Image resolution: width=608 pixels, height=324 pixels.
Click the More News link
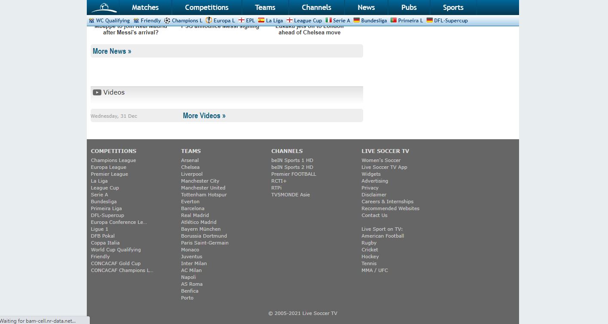click(112, 51)
